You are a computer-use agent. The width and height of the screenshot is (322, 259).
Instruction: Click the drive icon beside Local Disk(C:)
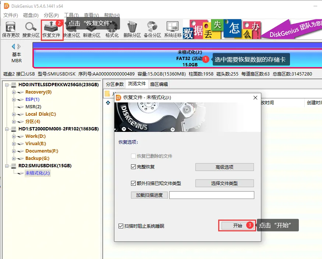(x=20, y=115)
